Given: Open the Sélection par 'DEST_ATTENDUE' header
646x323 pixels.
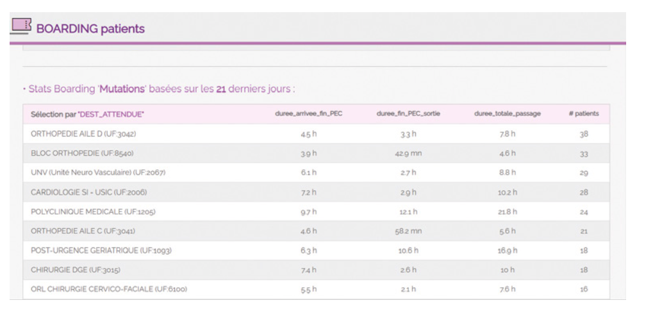Looking at the screenshot, I should click(88, 114).
